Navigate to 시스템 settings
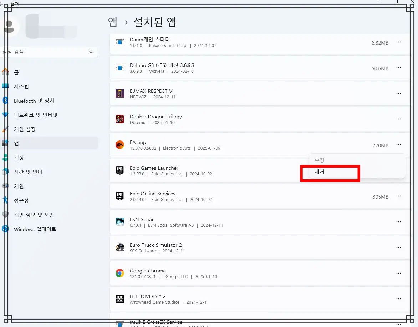This screenshot has height=327, width=418. pos(21,86)
